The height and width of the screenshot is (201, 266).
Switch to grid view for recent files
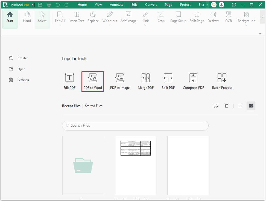coord(251,106)
